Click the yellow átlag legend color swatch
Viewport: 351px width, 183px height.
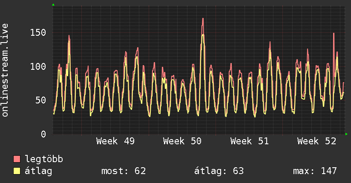point(17,171)
